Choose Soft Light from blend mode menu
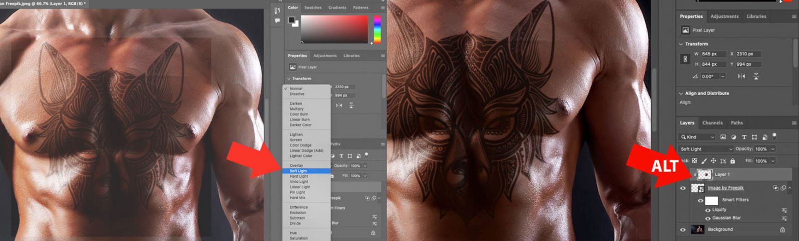 click(x=306, y=171)
